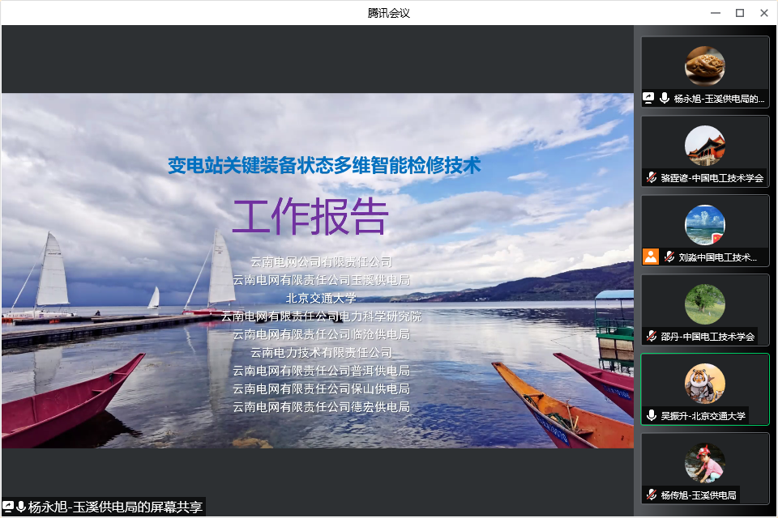Image resolution: width=778 pixels, height=518 pixels.
Task: Select 杨永旭's walnut-carving avatar thumbnail
Action: 704,66
